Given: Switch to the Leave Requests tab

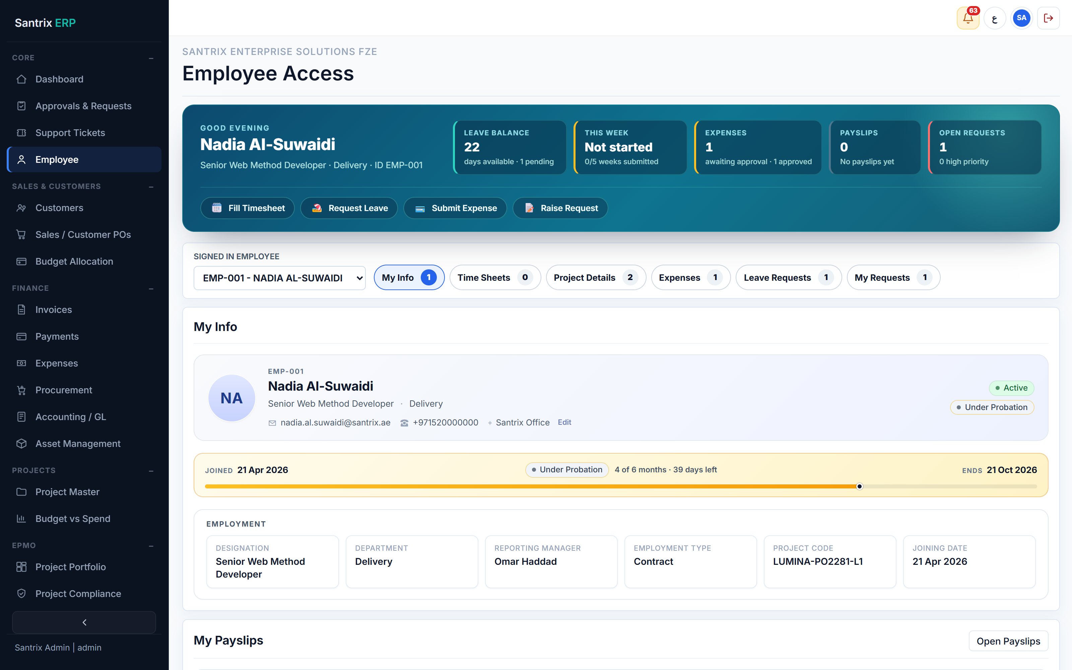Looking at the screenshot, I should [x=789, y=277].
